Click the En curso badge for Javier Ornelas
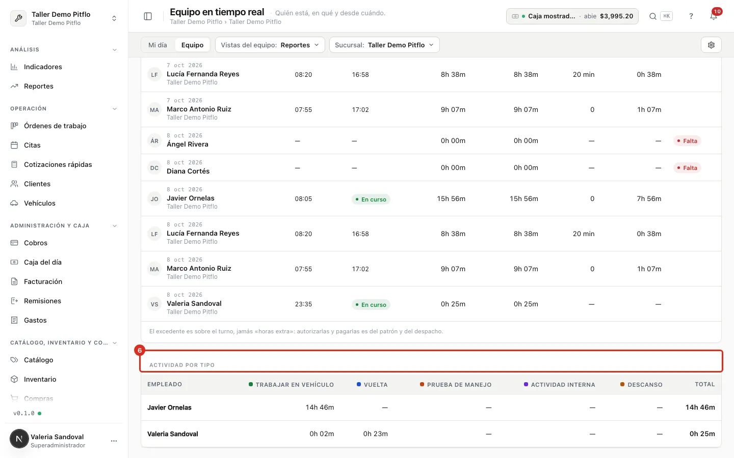 [x=371, y=199]
